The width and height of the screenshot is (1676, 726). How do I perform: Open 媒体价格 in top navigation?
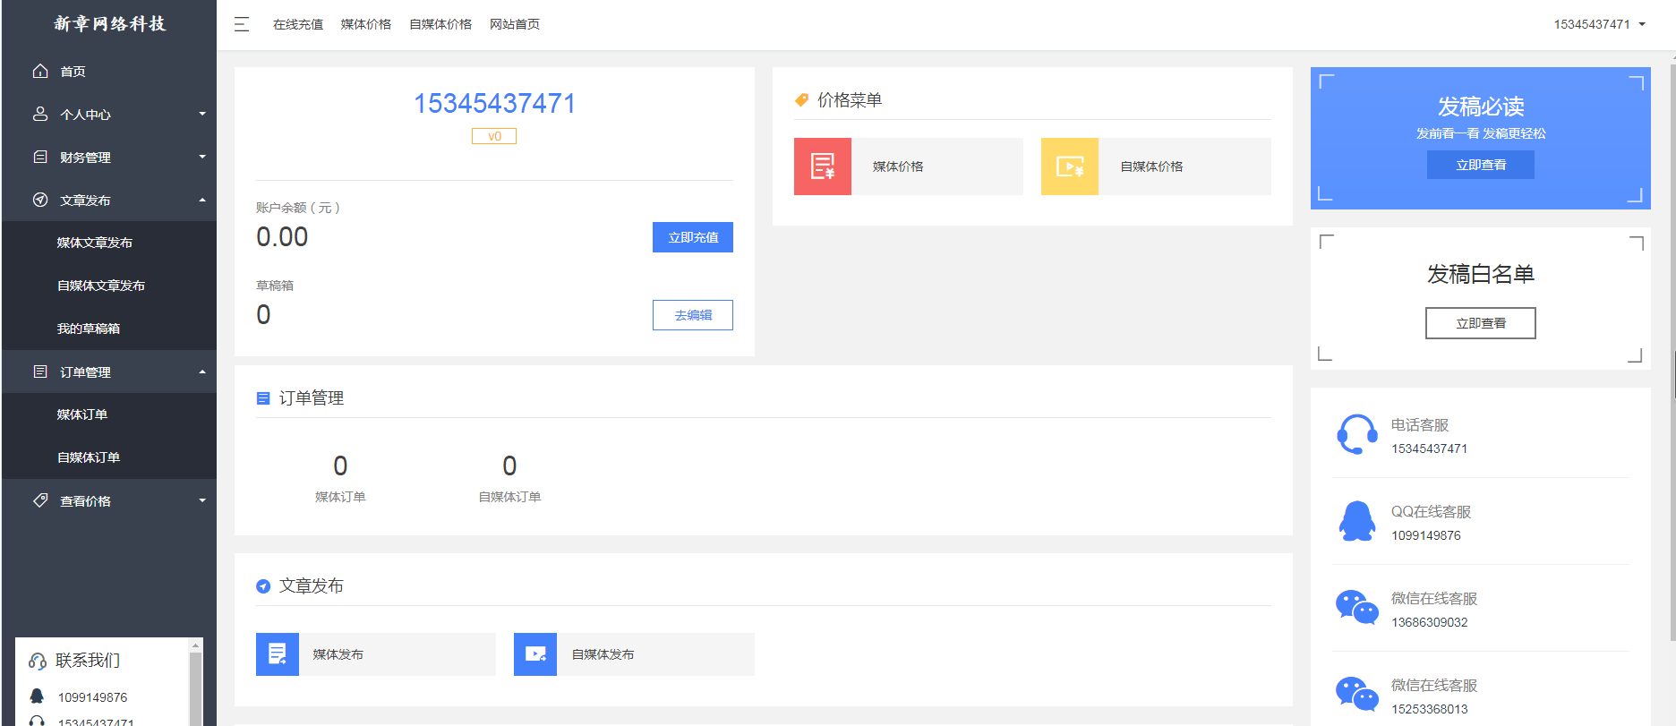(x=366, y=24)
